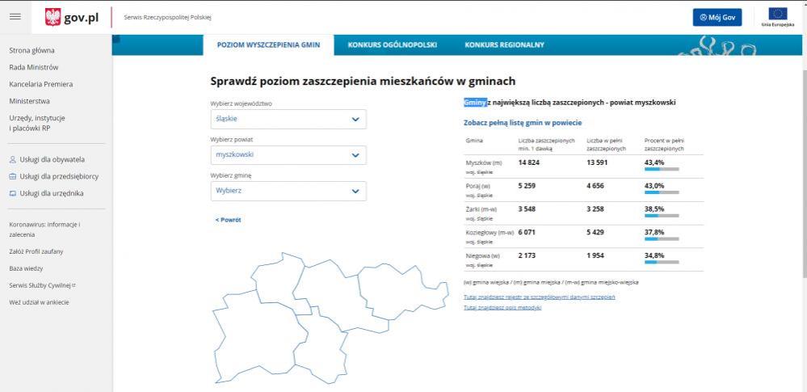Click the value 1 954 in Niegowa row
Image resolution: width=807 pixels, height=392 pixels.
coord(595,255)
